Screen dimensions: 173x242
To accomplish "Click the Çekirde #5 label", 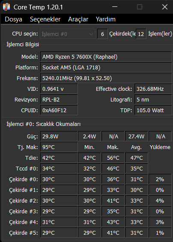I will pyautogui.click(x=24, y=233).
